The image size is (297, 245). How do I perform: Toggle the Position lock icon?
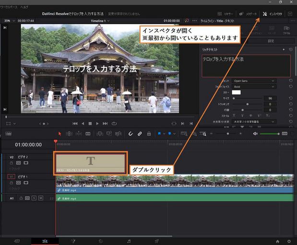click(149, 134)
